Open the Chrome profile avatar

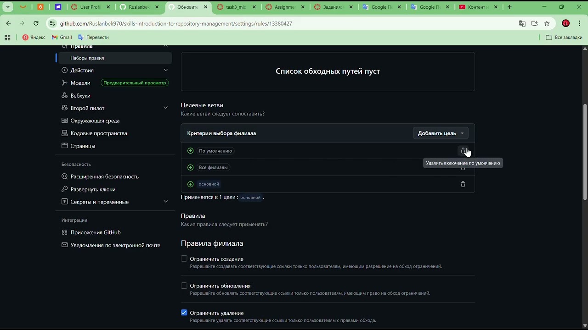tap(565, 23)
